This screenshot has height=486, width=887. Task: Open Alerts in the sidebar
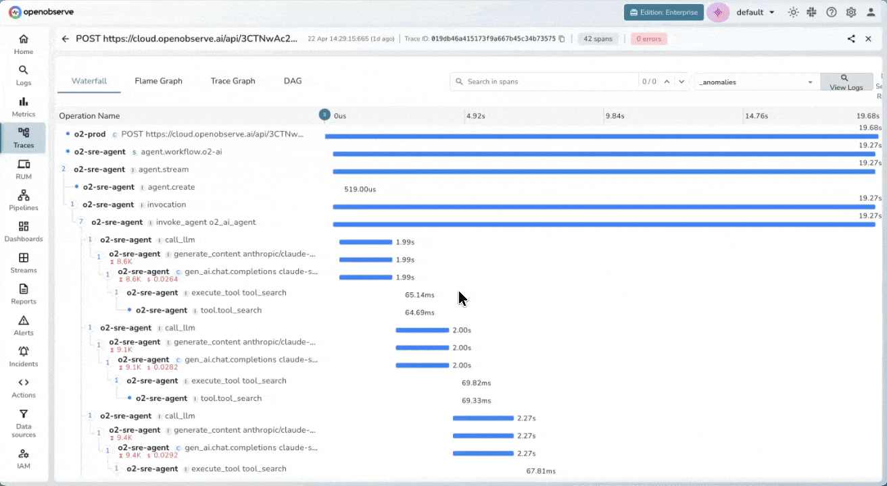(24, 325)
